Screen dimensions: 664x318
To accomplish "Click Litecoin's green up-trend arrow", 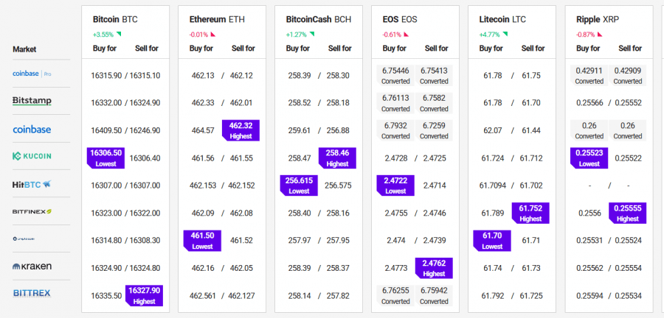I will click(x=505, y=34).
